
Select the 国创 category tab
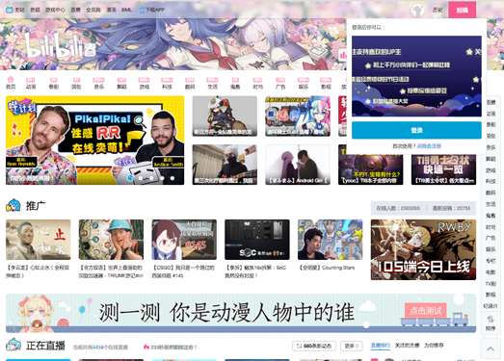tap(76, 83)
